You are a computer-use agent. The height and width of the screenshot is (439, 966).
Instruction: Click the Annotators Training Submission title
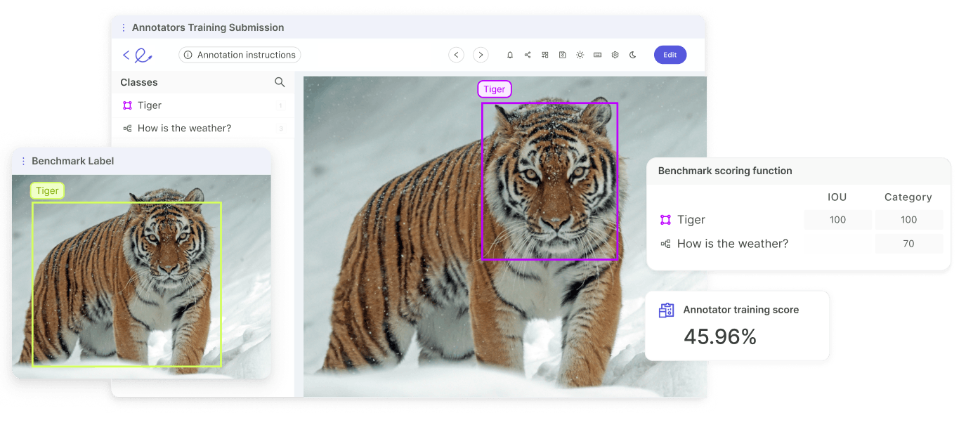pos(208,27)
